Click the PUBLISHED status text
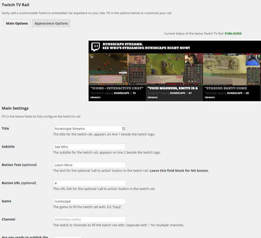The width and height of the screenshot is (261, 238). click(x=233, y=33)
